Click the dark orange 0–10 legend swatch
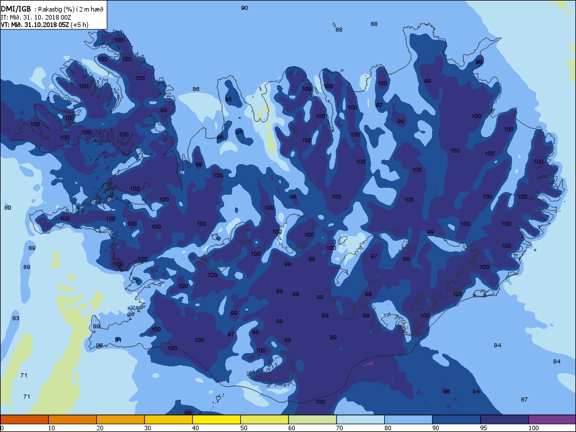Viewport: 576px width, 432px height. click(x=24, y=419)
